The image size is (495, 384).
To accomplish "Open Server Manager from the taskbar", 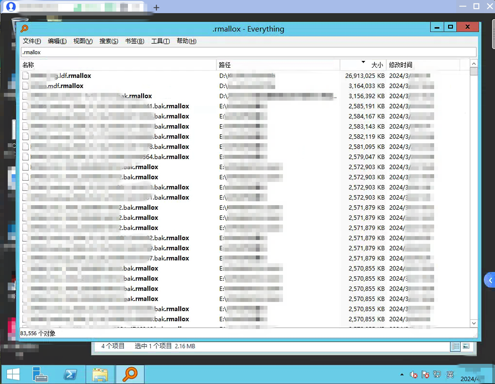I will [40, 374].
